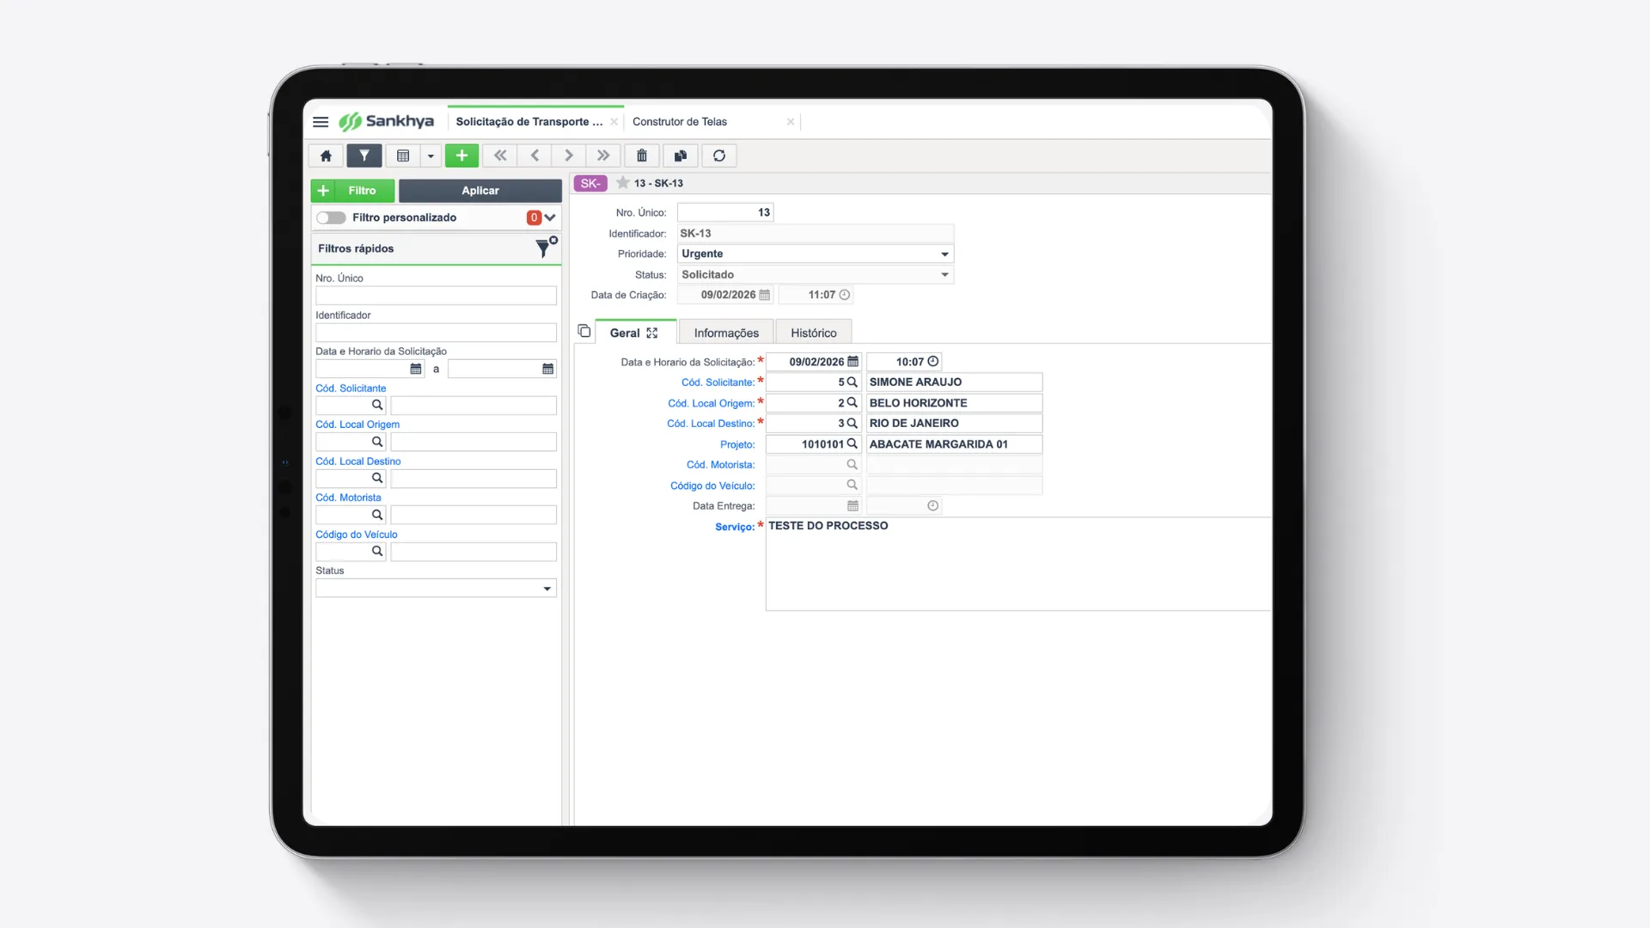Switch to the Histórico tab
The height and width of the screenshot is (928, 1650).
point(813,333)
